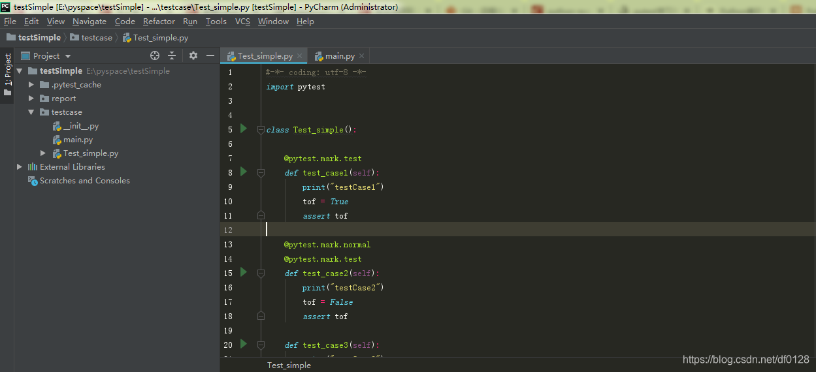816x372 pixels.
Task: Toggle the 1: Project side tool window
Action: click(x=7, y=74)
